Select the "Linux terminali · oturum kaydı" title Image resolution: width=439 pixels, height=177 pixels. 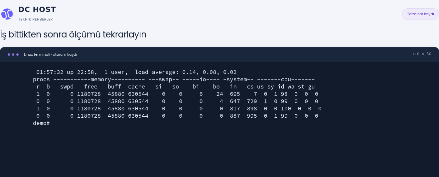click(x=51, y=54)
